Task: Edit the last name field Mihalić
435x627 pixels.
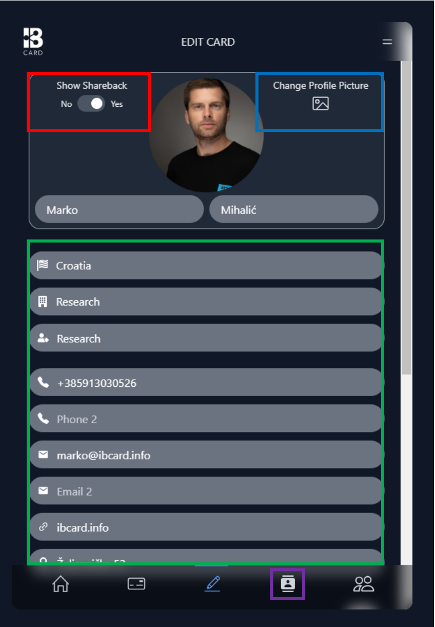Action: (294, 209)
